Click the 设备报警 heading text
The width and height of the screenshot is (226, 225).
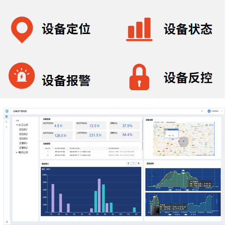click(x=66, y=80)
